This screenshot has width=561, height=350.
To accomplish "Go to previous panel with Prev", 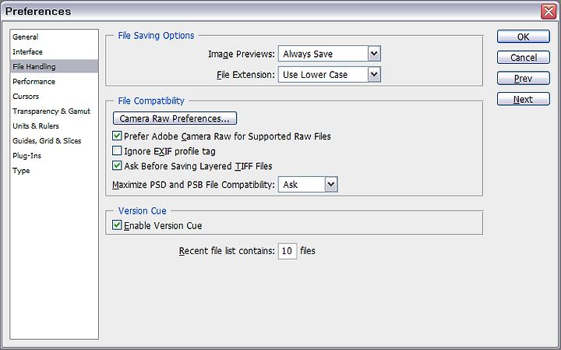I will click(x=523, y=79).
